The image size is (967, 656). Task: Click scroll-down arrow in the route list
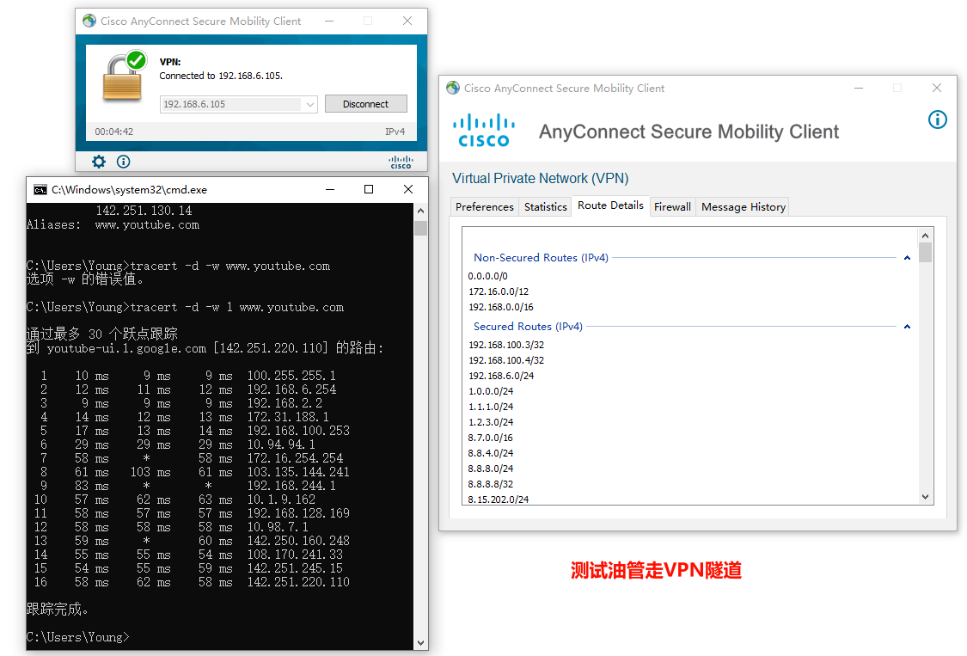tap(925, 497)
